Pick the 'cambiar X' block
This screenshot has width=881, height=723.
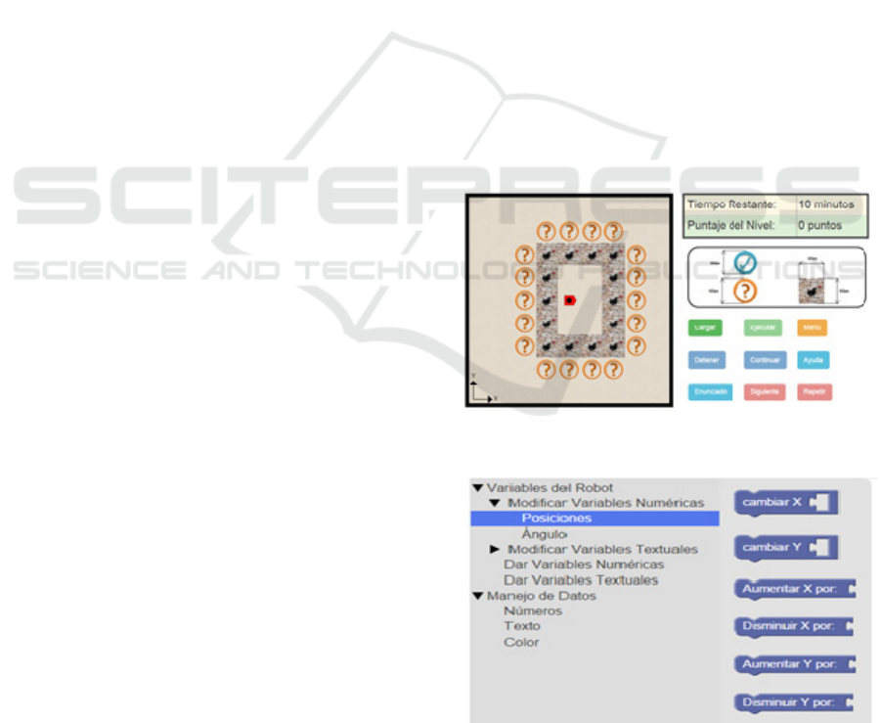coord(772,502)
